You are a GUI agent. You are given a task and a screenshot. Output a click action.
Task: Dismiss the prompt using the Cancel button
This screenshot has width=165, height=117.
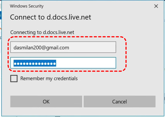point(120,101)
